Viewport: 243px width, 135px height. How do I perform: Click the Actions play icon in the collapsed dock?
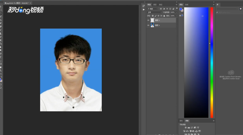(144, 9)
